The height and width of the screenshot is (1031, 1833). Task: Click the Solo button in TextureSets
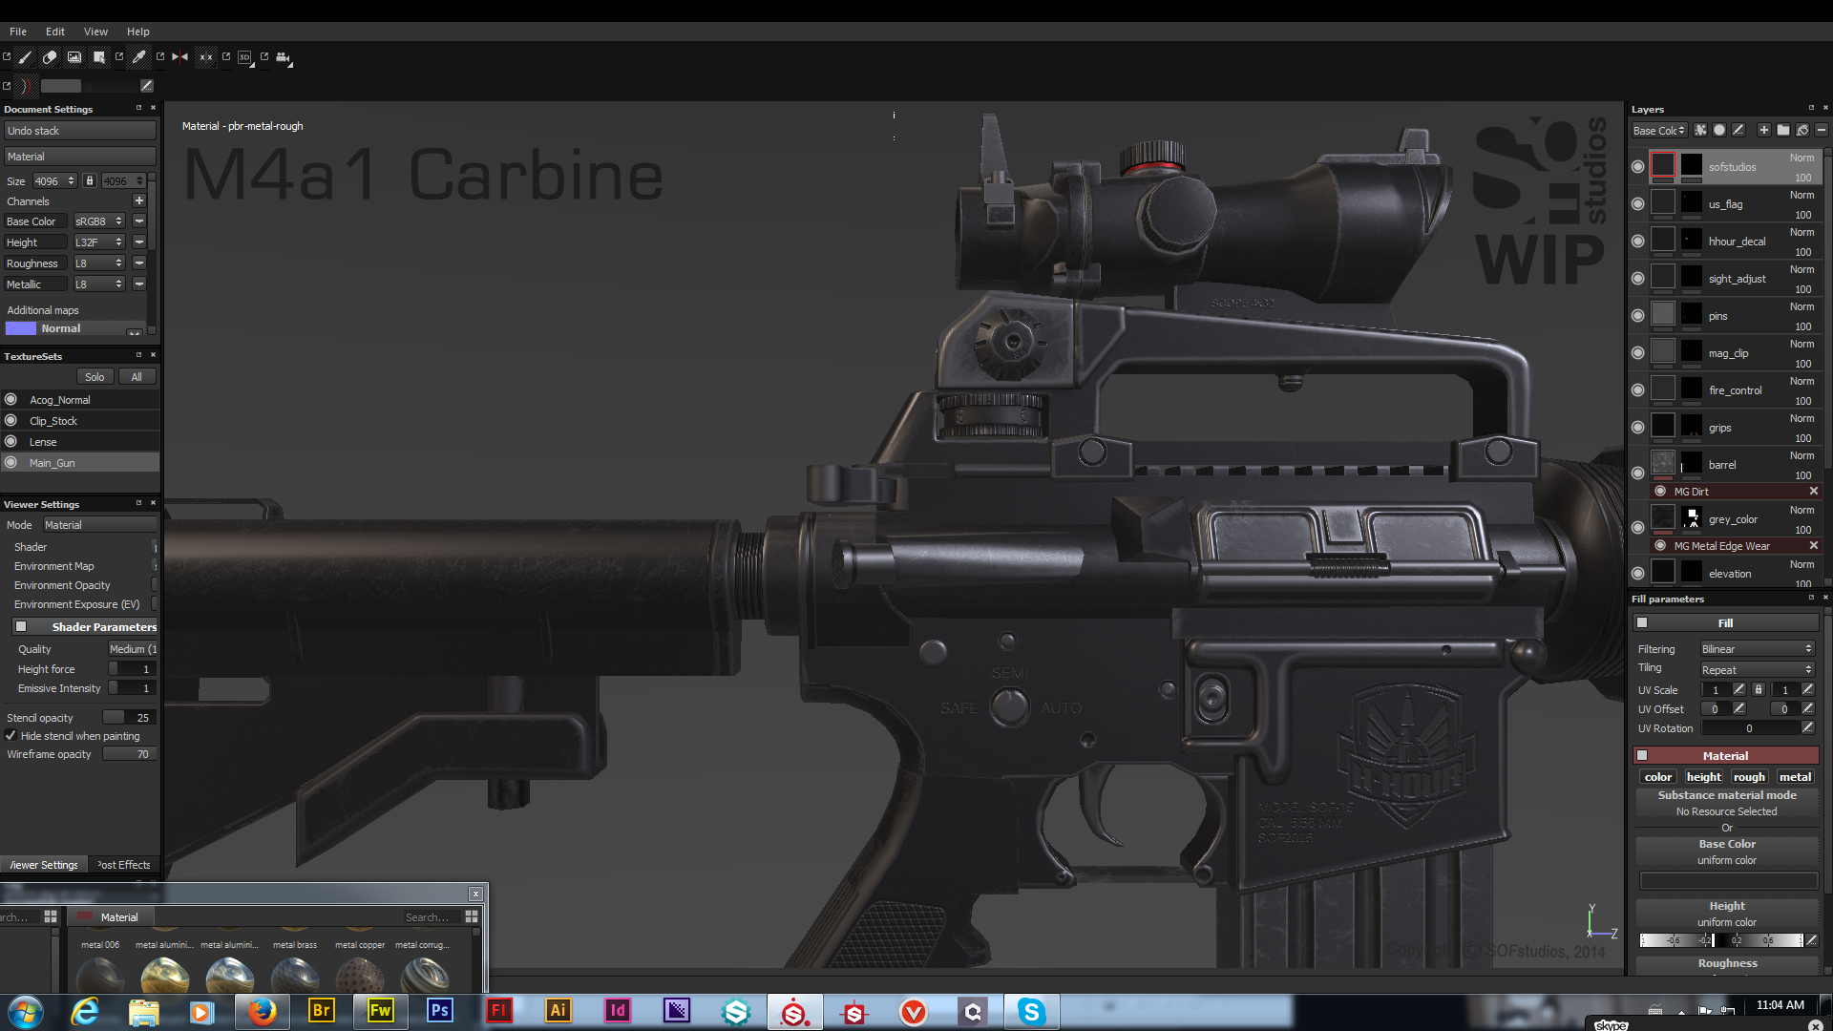point(95,377)
